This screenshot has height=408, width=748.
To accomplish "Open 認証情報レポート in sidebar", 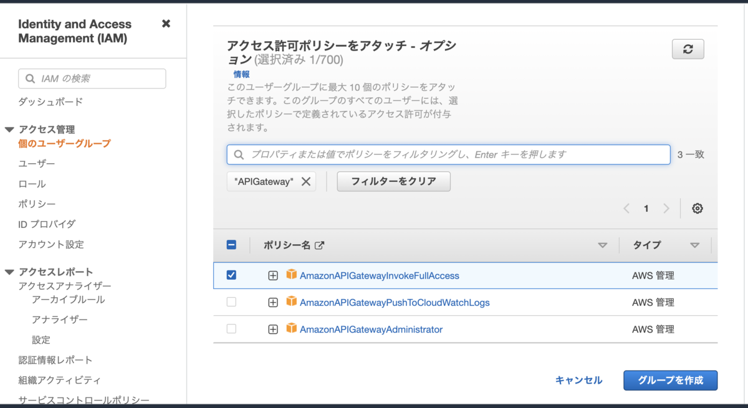I will click(55, 360).
